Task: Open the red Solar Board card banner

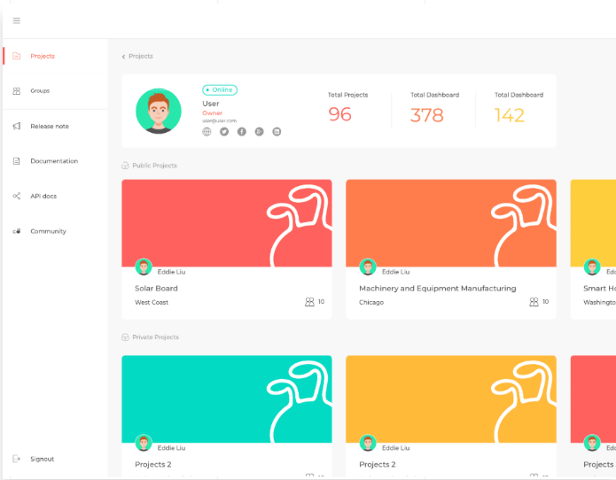Action: coord(227,223)
